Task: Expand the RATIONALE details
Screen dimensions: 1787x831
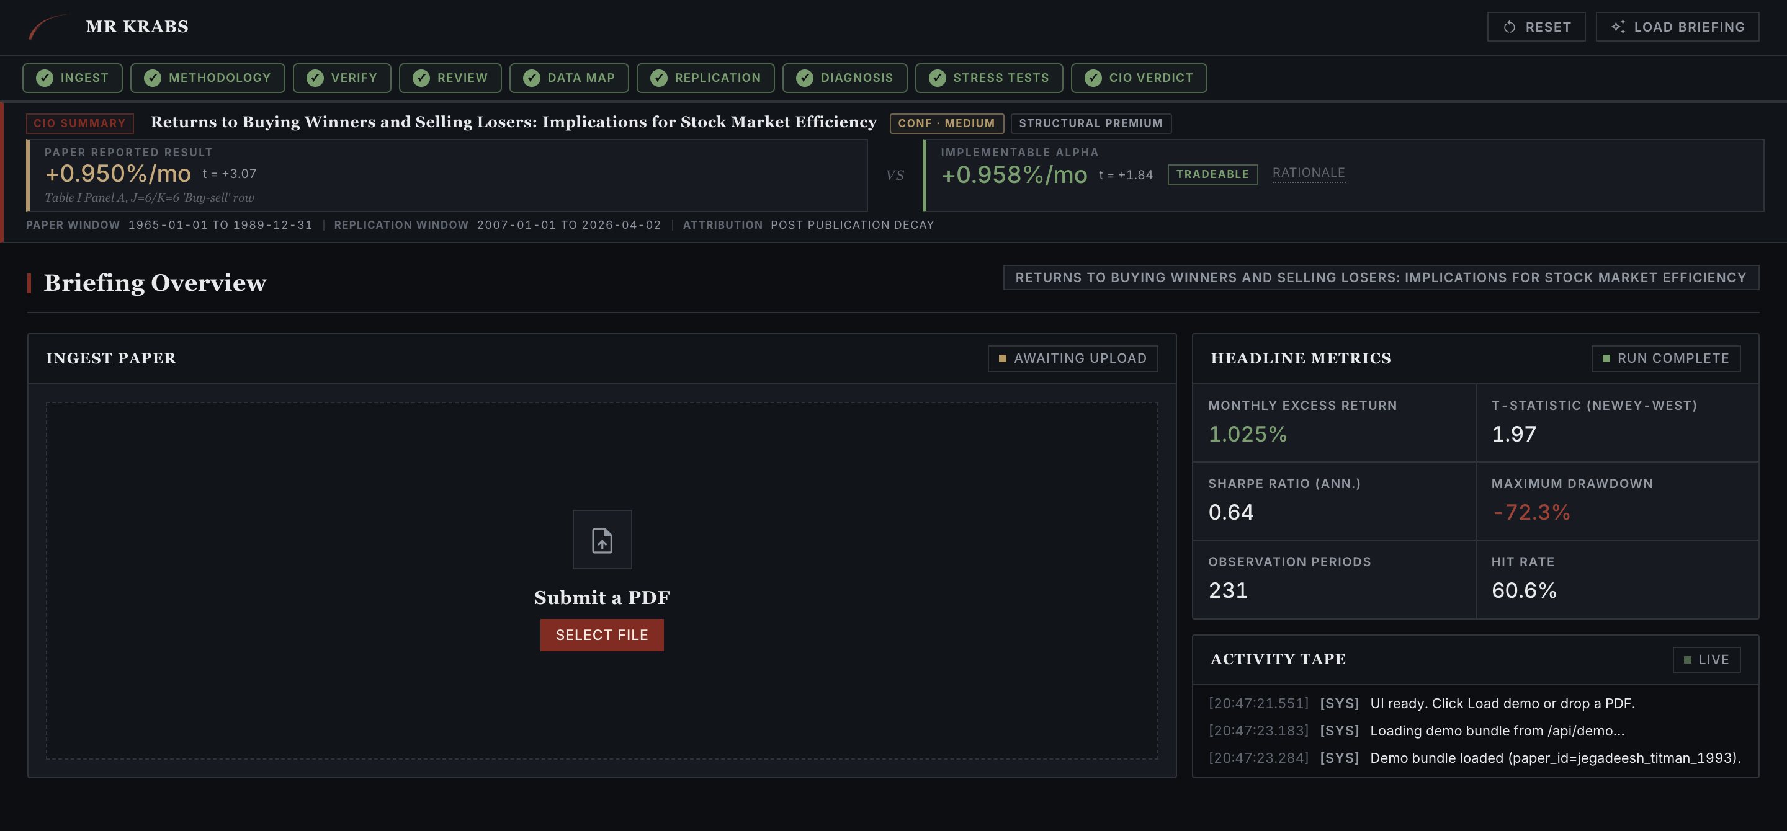Action: point(1309,172)
